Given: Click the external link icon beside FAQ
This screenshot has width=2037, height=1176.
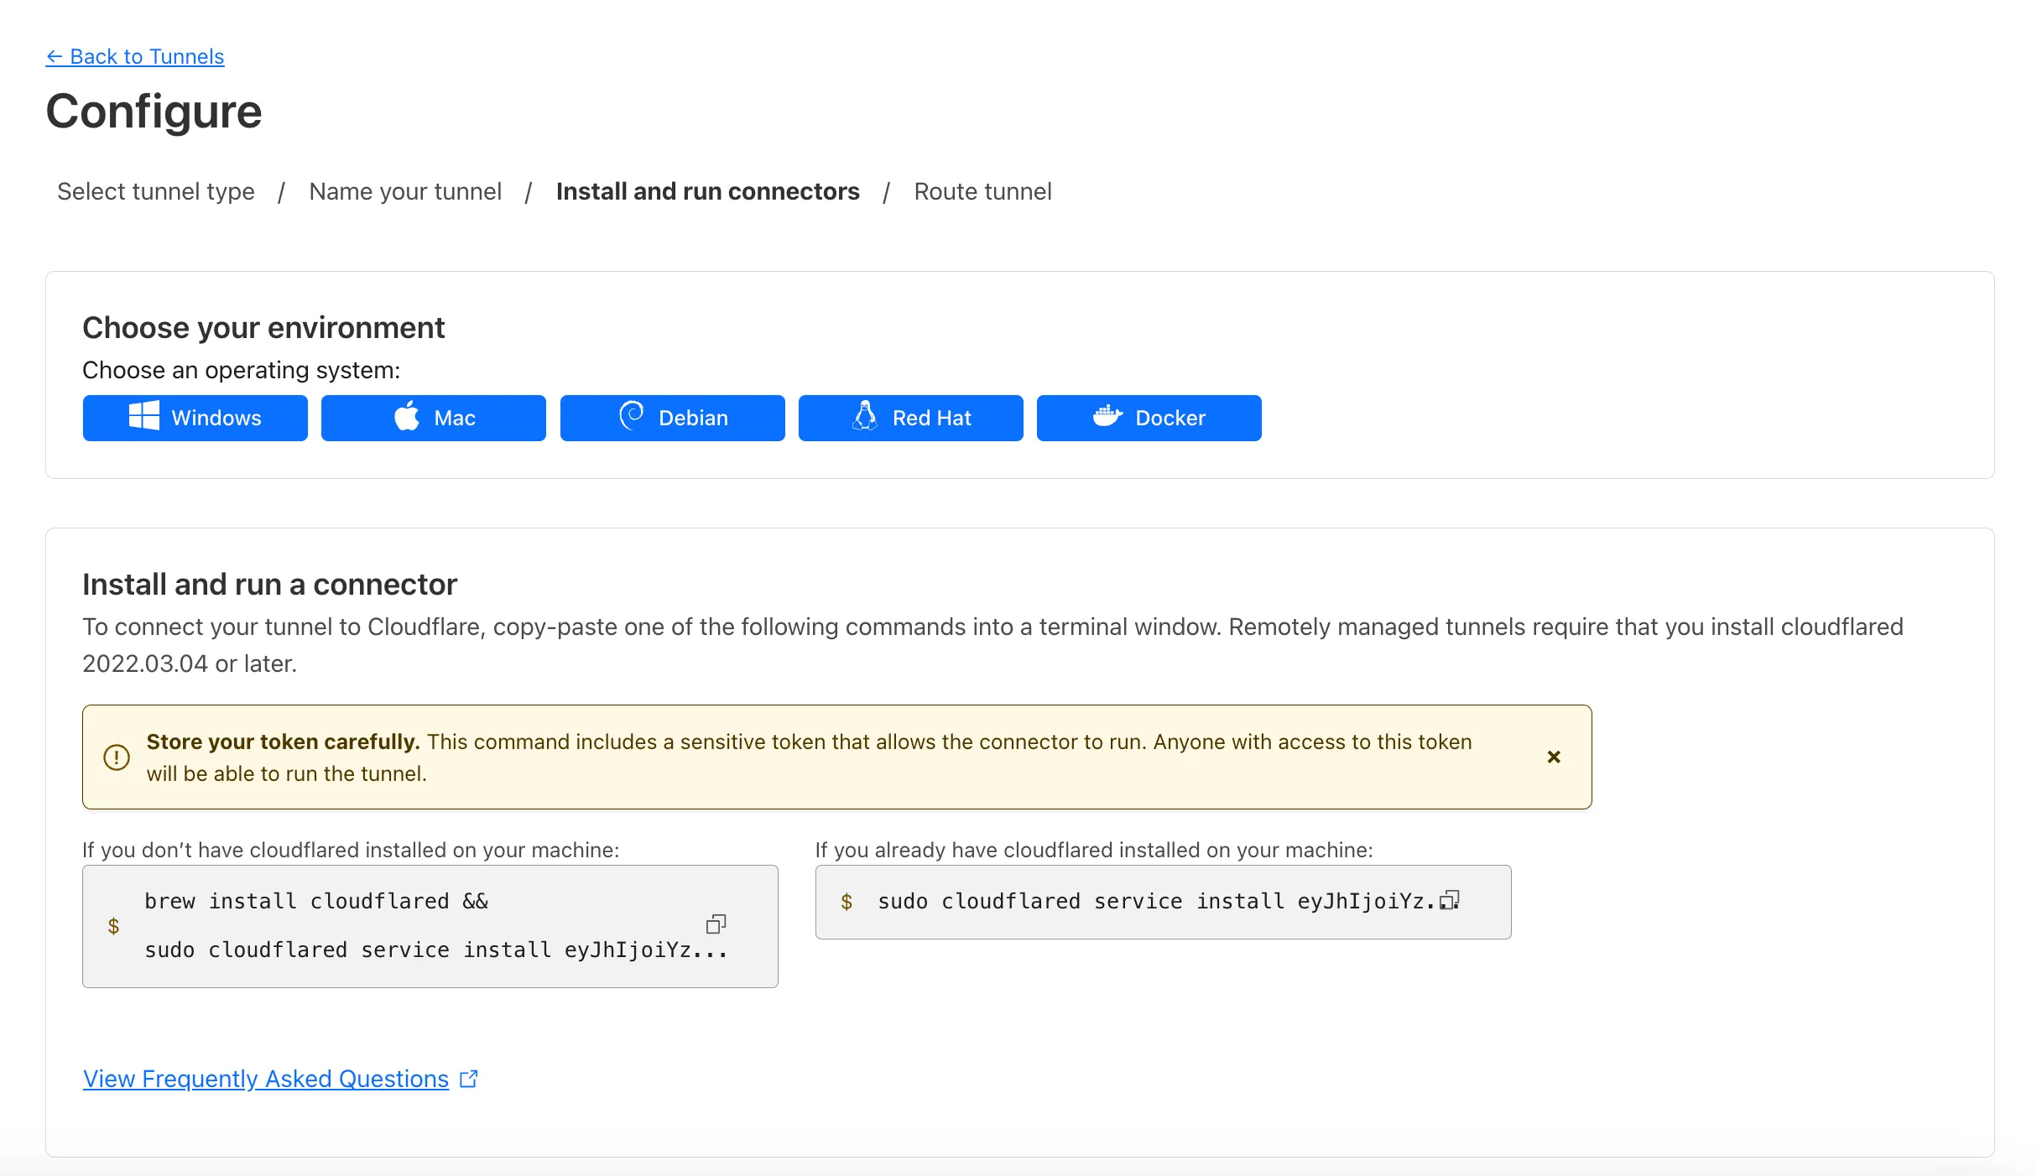Looking at the screenshot, I should [x=469, y=1079].
